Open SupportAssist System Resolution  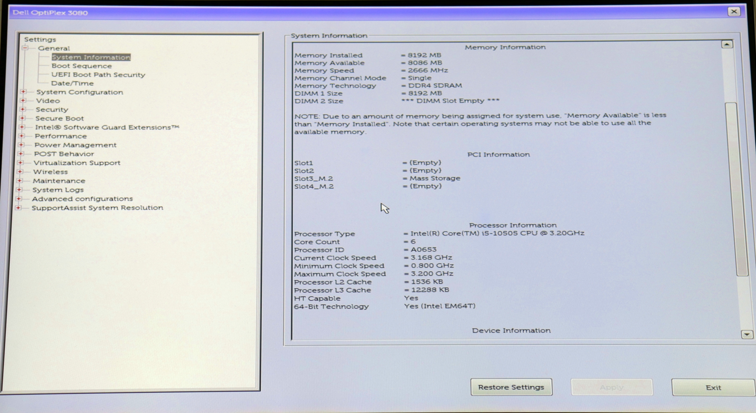point(97,208)
